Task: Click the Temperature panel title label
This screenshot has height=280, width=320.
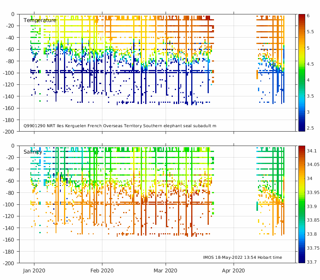Action: [40, 20]
